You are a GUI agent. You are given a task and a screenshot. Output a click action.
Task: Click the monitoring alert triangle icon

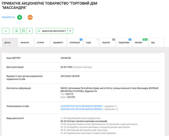coord(39,31)
